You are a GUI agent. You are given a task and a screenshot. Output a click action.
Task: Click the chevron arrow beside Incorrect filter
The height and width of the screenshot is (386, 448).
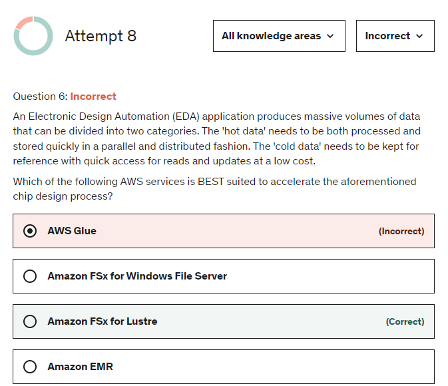419,36
